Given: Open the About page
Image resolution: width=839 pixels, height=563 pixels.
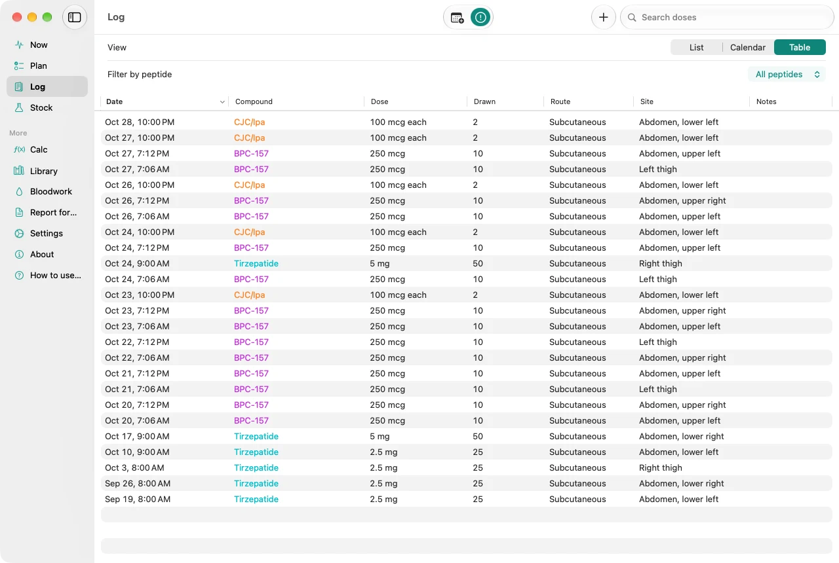Looking at the screenshot, I should (47, 254).
